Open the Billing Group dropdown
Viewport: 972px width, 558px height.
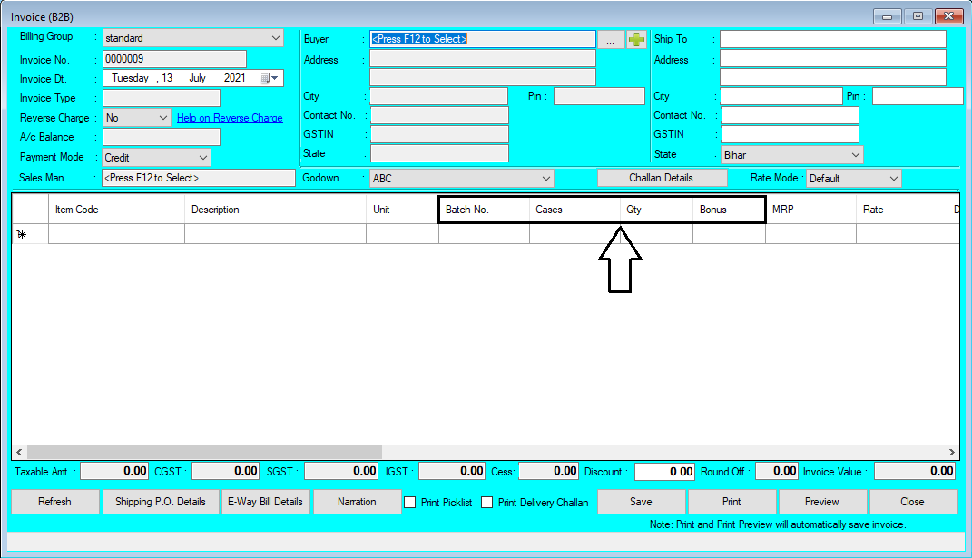click(x=274, y=38)
